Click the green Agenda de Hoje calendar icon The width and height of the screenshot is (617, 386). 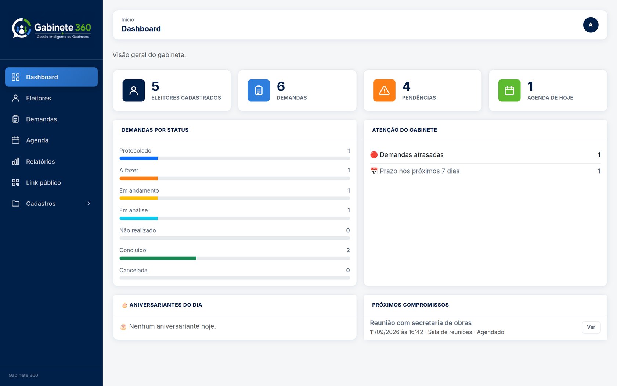(509, 90)
